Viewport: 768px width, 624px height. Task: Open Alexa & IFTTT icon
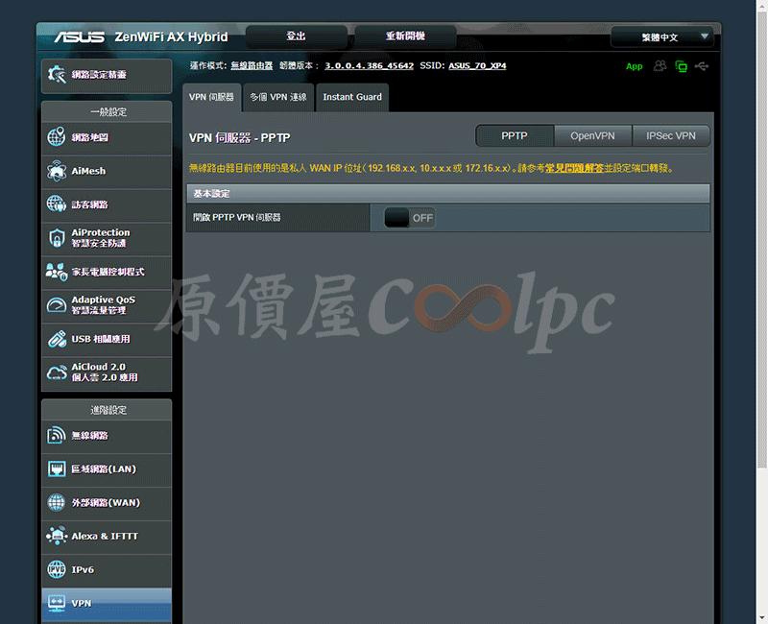pos(57,536)
